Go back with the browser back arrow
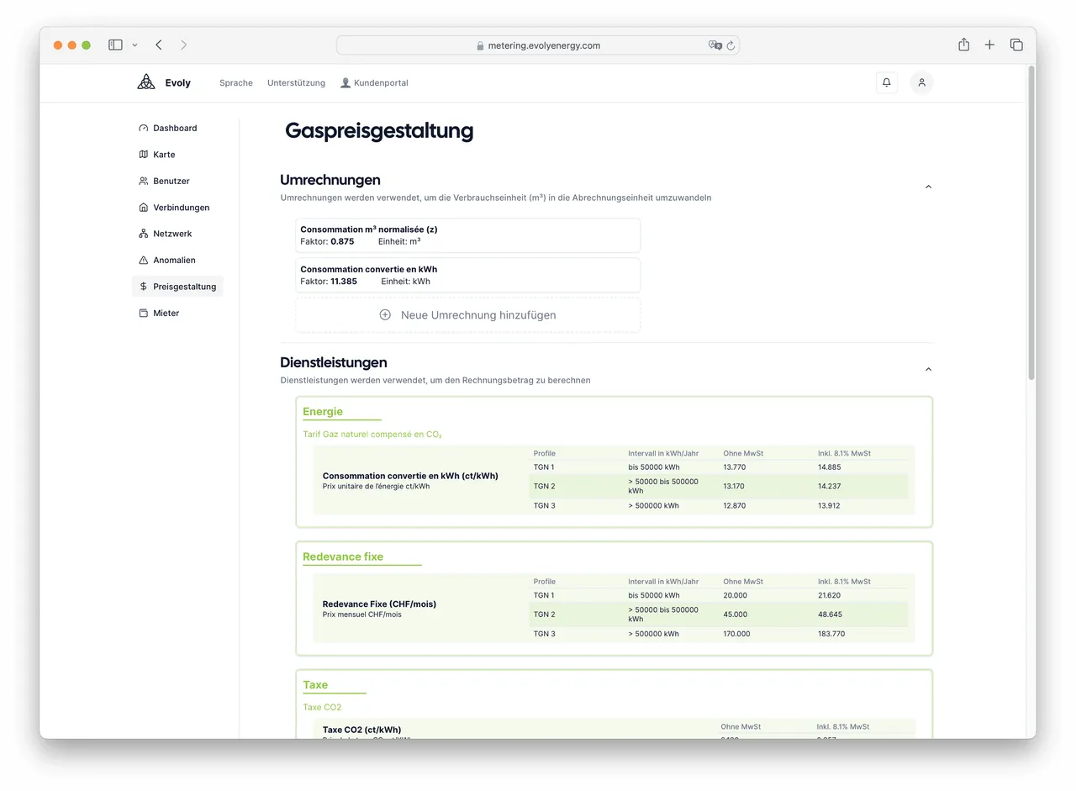The image size is (1076, 791). click(x=159, y=45)
